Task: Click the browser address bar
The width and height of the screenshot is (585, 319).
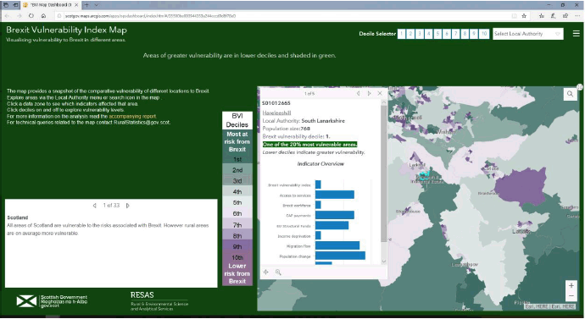Action: 283,16
